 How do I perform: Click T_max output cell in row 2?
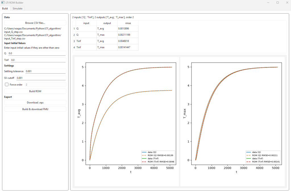(107, 35)
